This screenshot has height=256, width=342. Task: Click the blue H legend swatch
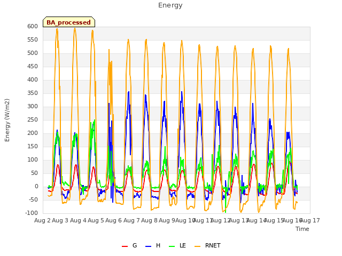click(148, 246)
